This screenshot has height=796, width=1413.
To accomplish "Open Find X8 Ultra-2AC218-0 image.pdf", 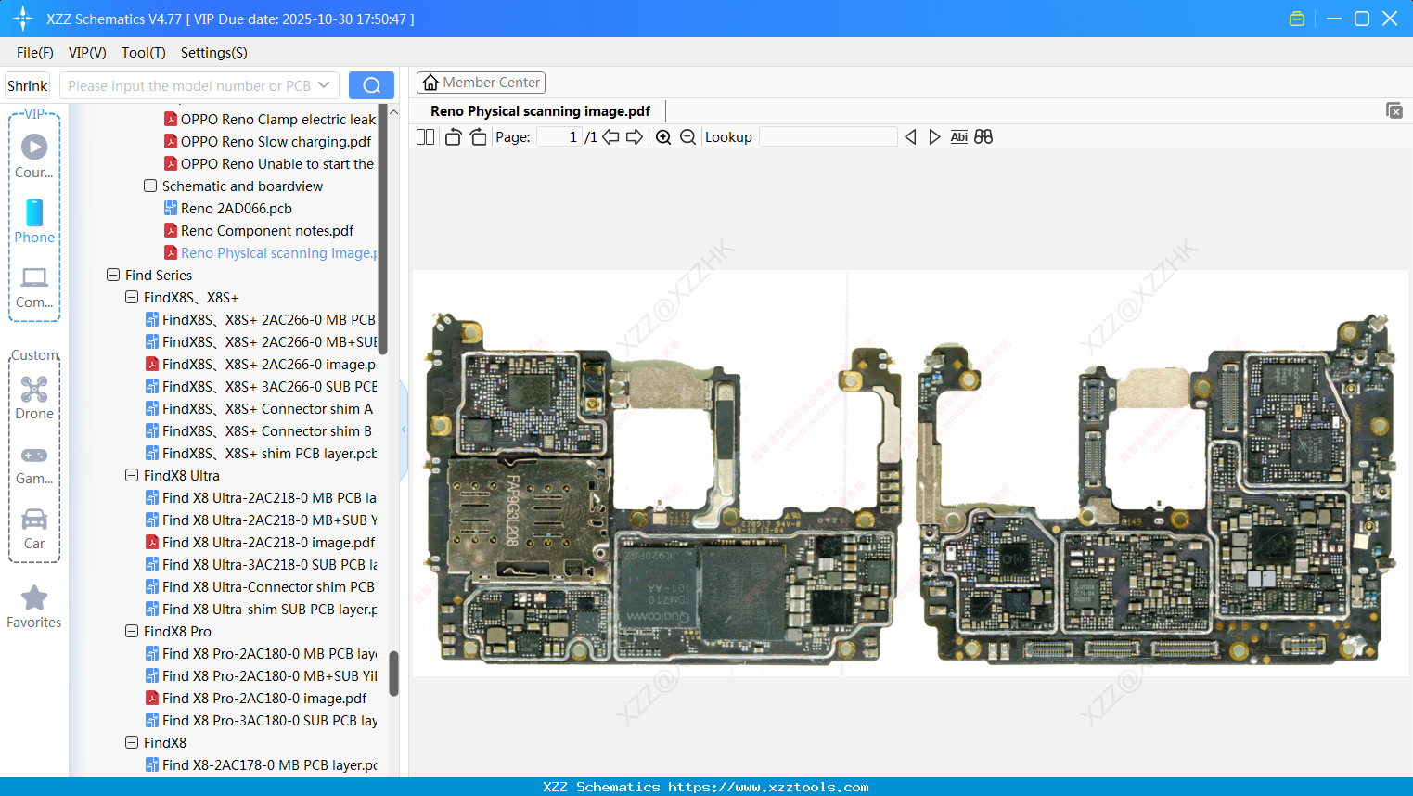I will click(x=268, y=543).
